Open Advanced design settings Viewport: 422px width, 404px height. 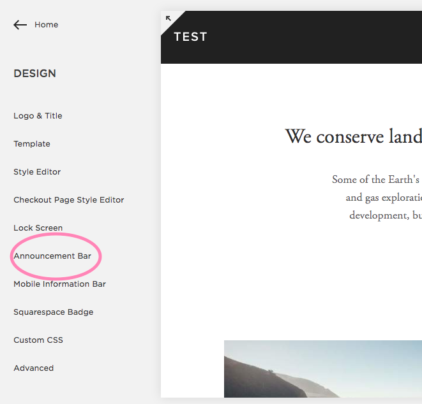pyautogui.click(x=34, y=368)
